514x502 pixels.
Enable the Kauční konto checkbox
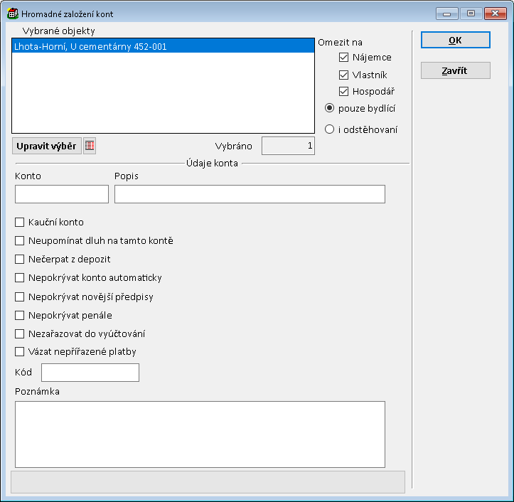click(x=20, y=223)
